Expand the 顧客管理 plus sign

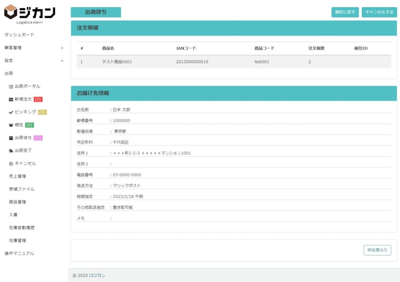(62, 48)
